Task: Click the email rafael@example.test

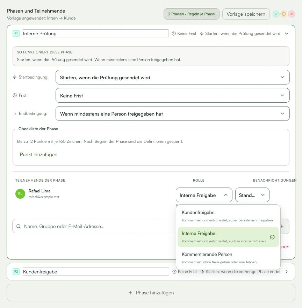Action: coord(44,197)
